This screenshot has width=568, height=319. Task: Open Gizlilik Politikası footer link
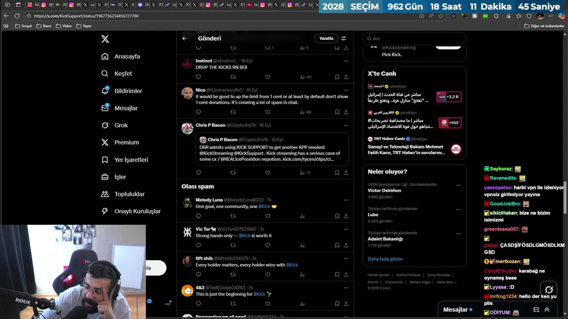click(408, 275)
